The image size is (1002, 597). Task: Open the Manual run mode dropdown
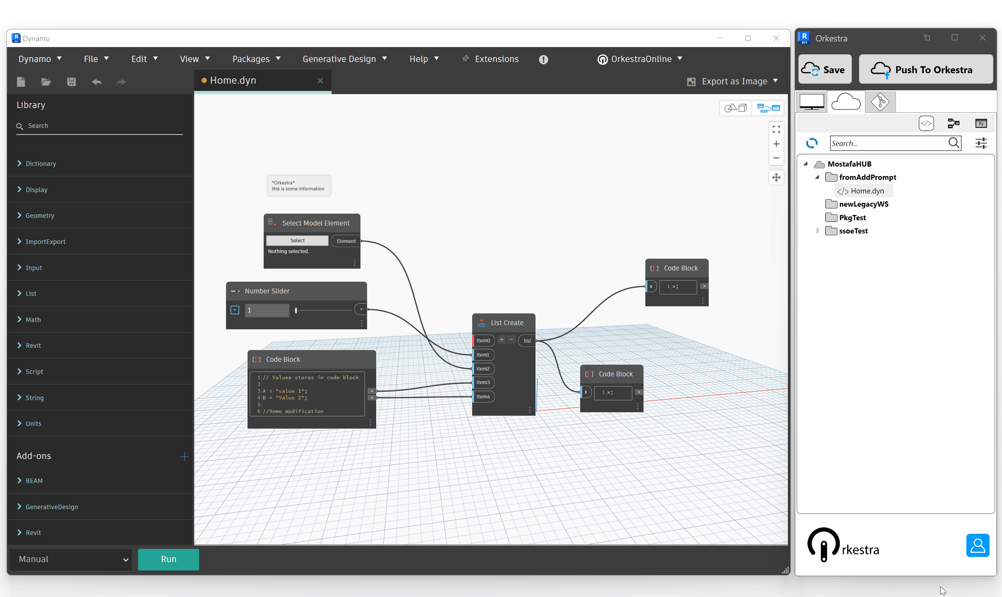71,559
